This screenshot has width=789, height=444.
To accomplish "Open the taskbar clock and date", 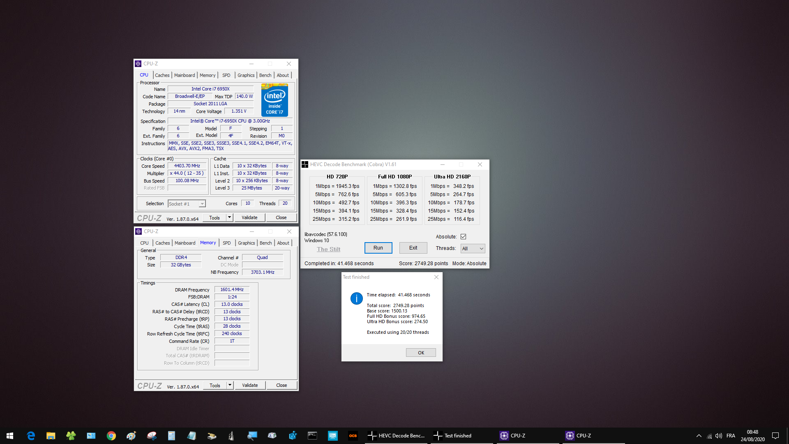I will 752,436.
